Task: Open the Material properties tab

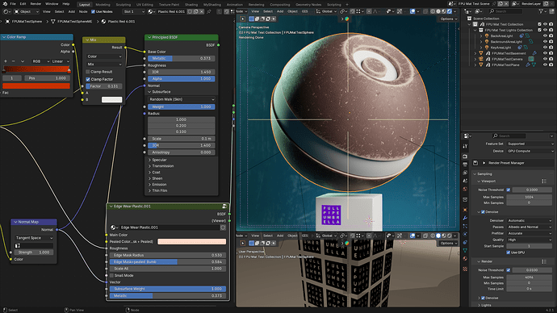Action: 465,259
